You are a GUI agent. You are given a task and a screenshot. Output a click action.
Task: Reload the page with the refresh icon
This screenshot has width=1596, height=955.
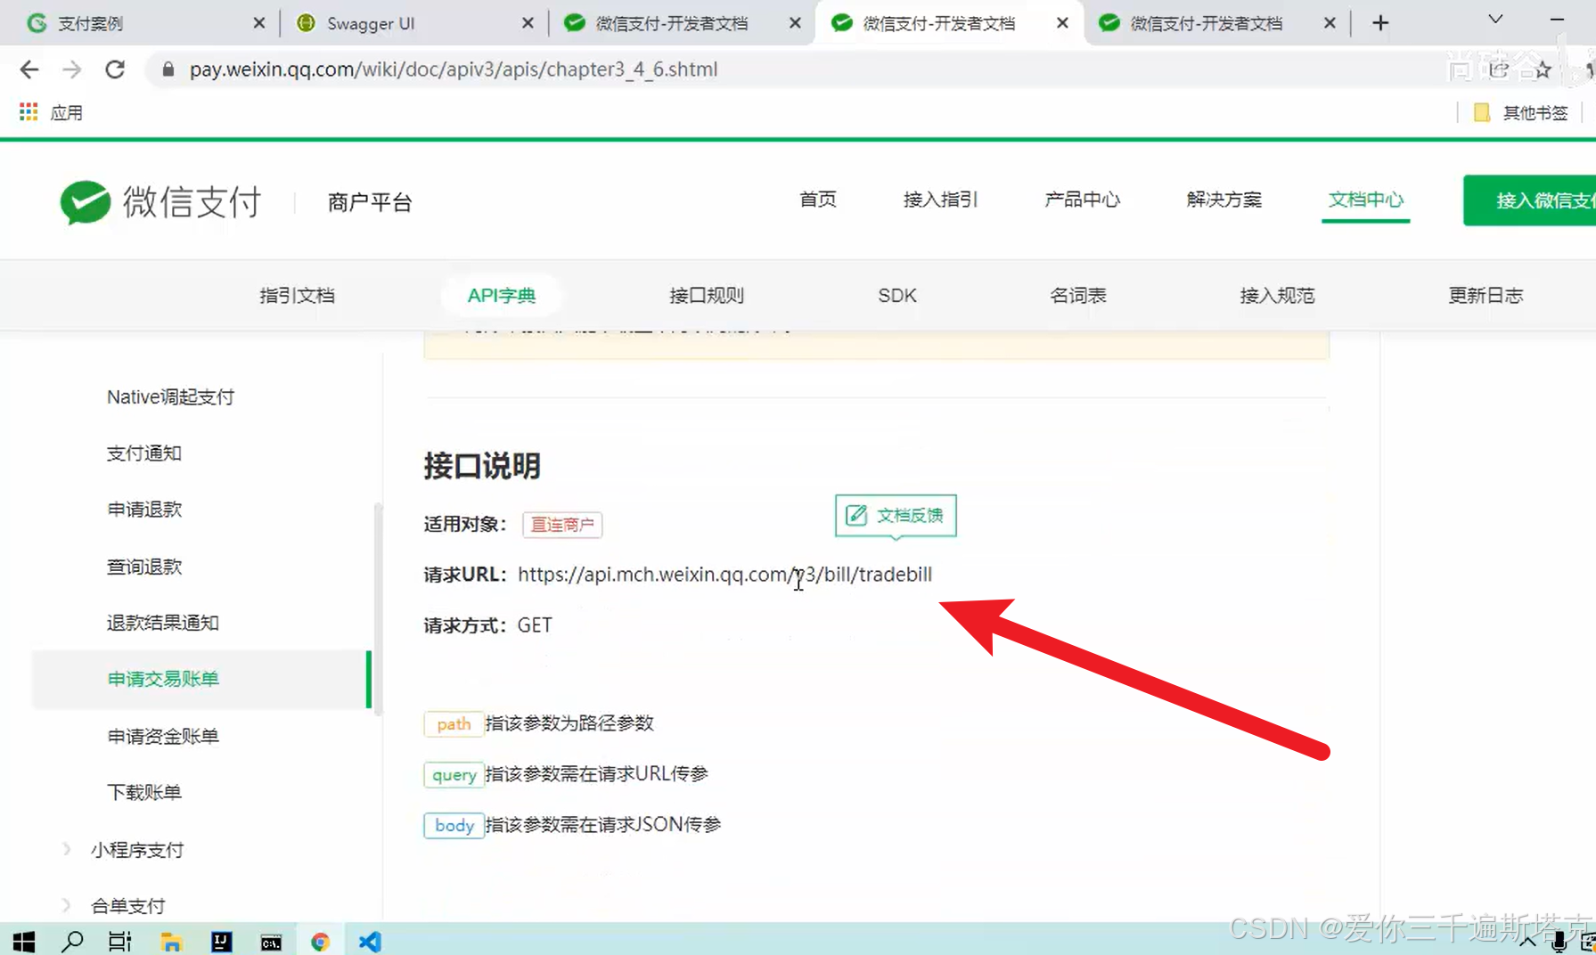115,69
